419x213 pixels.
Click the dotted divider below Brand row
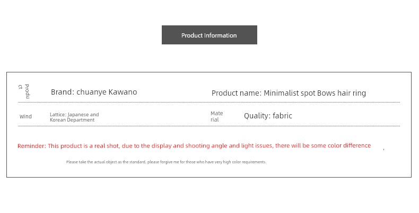(209, 102)
